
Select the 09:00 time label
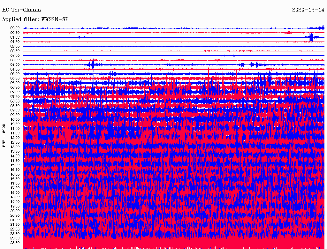pos(15,110)
